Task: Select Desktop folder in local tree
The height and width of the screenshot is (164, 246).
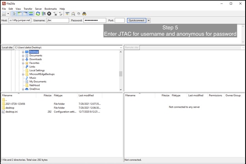Action: pos(34,52)
